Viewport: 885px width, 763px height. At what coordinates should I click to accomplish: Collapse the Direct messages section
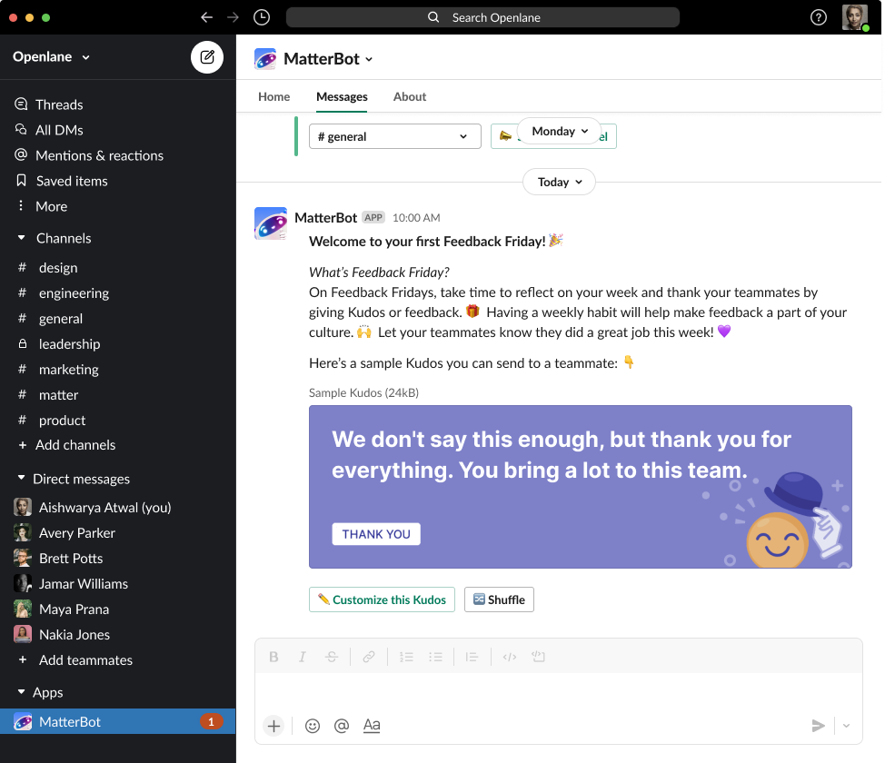point(22,479)
